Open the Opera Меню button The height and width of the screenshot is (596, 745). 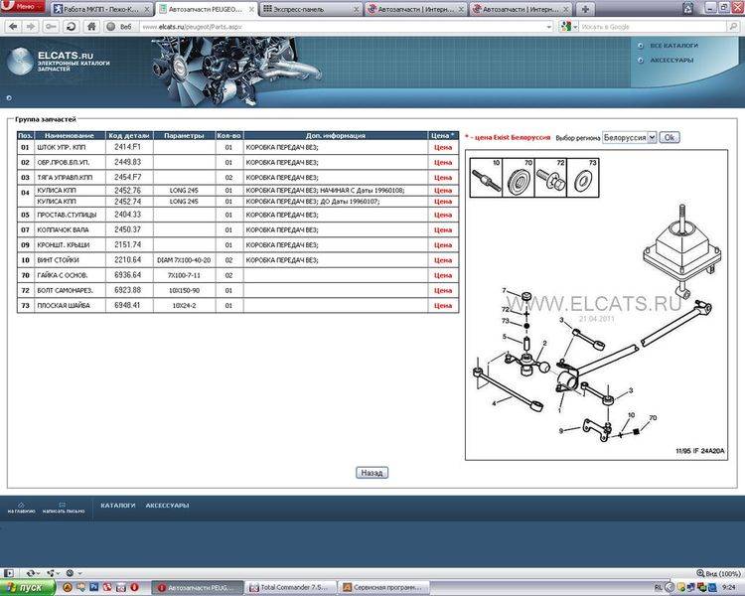pos(21,8)
